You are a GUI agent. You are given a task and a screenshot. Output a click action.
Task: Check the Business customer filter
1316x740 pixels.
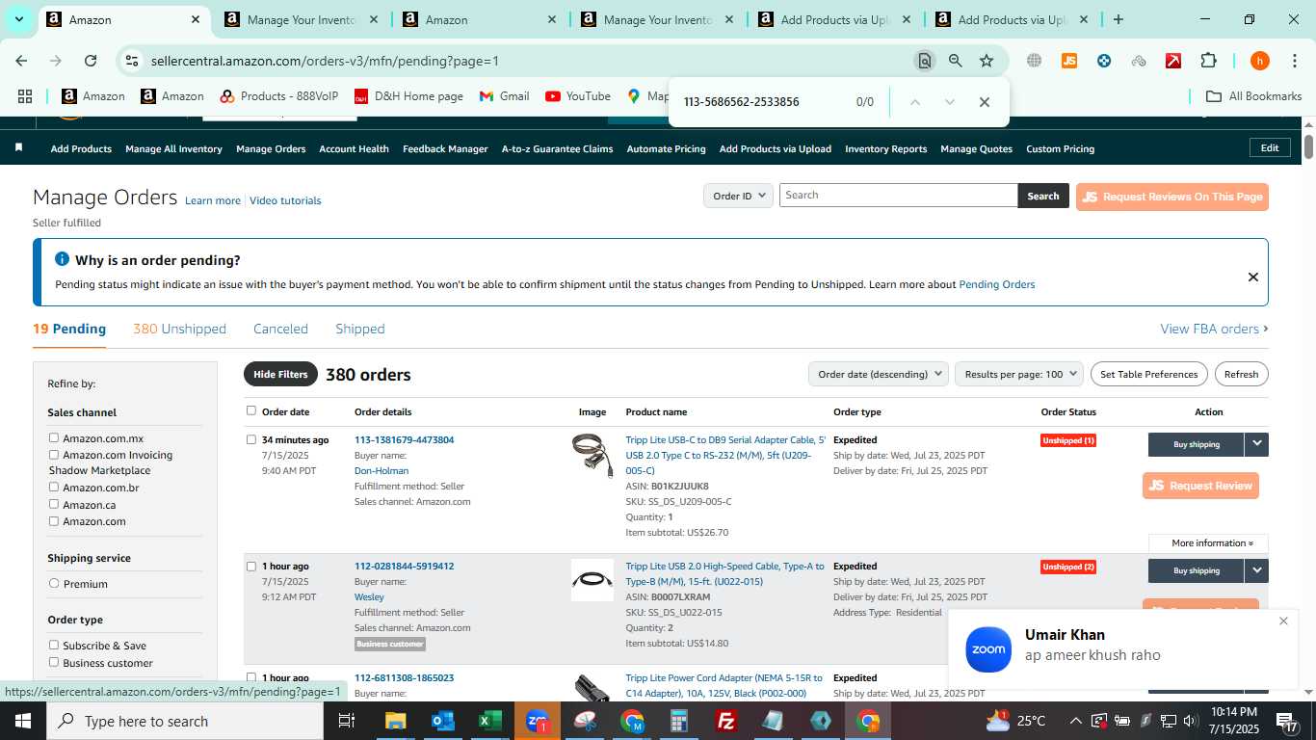(54, 662)
